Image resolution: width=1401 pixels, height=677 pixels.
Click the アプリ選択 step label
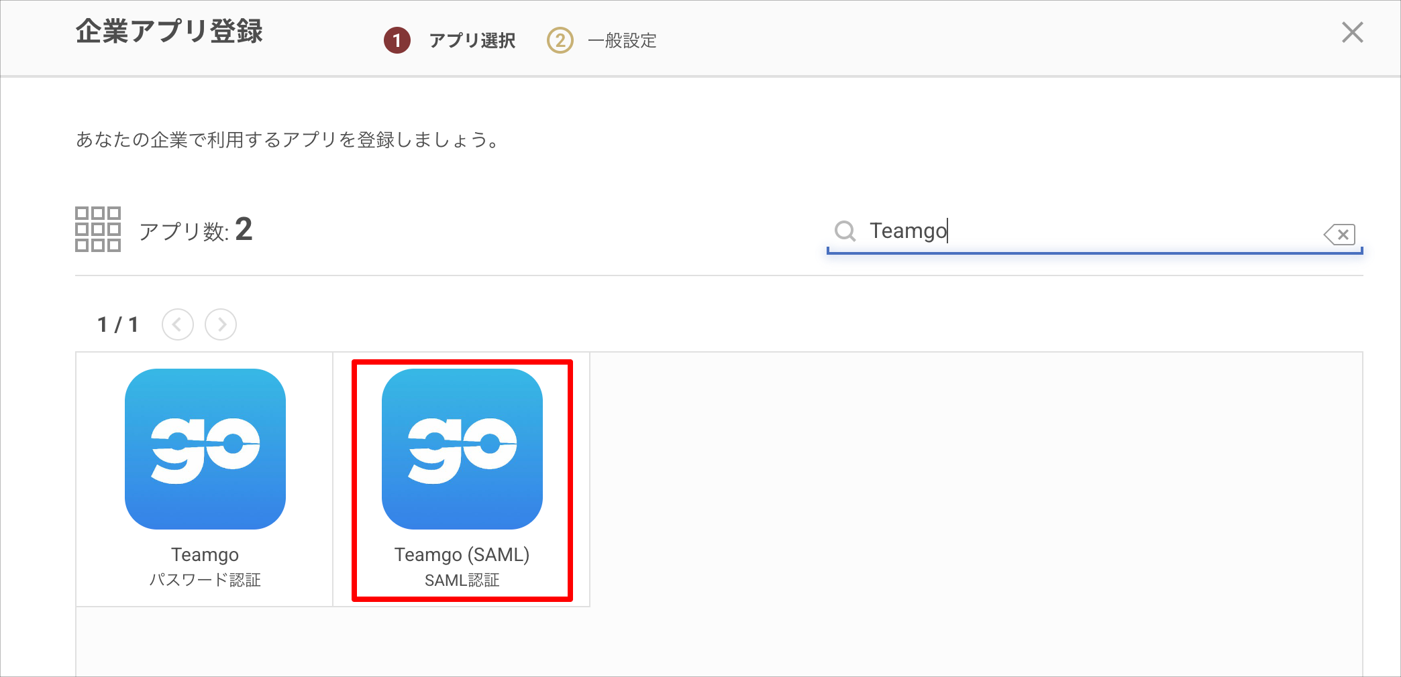tap(472, 41)
